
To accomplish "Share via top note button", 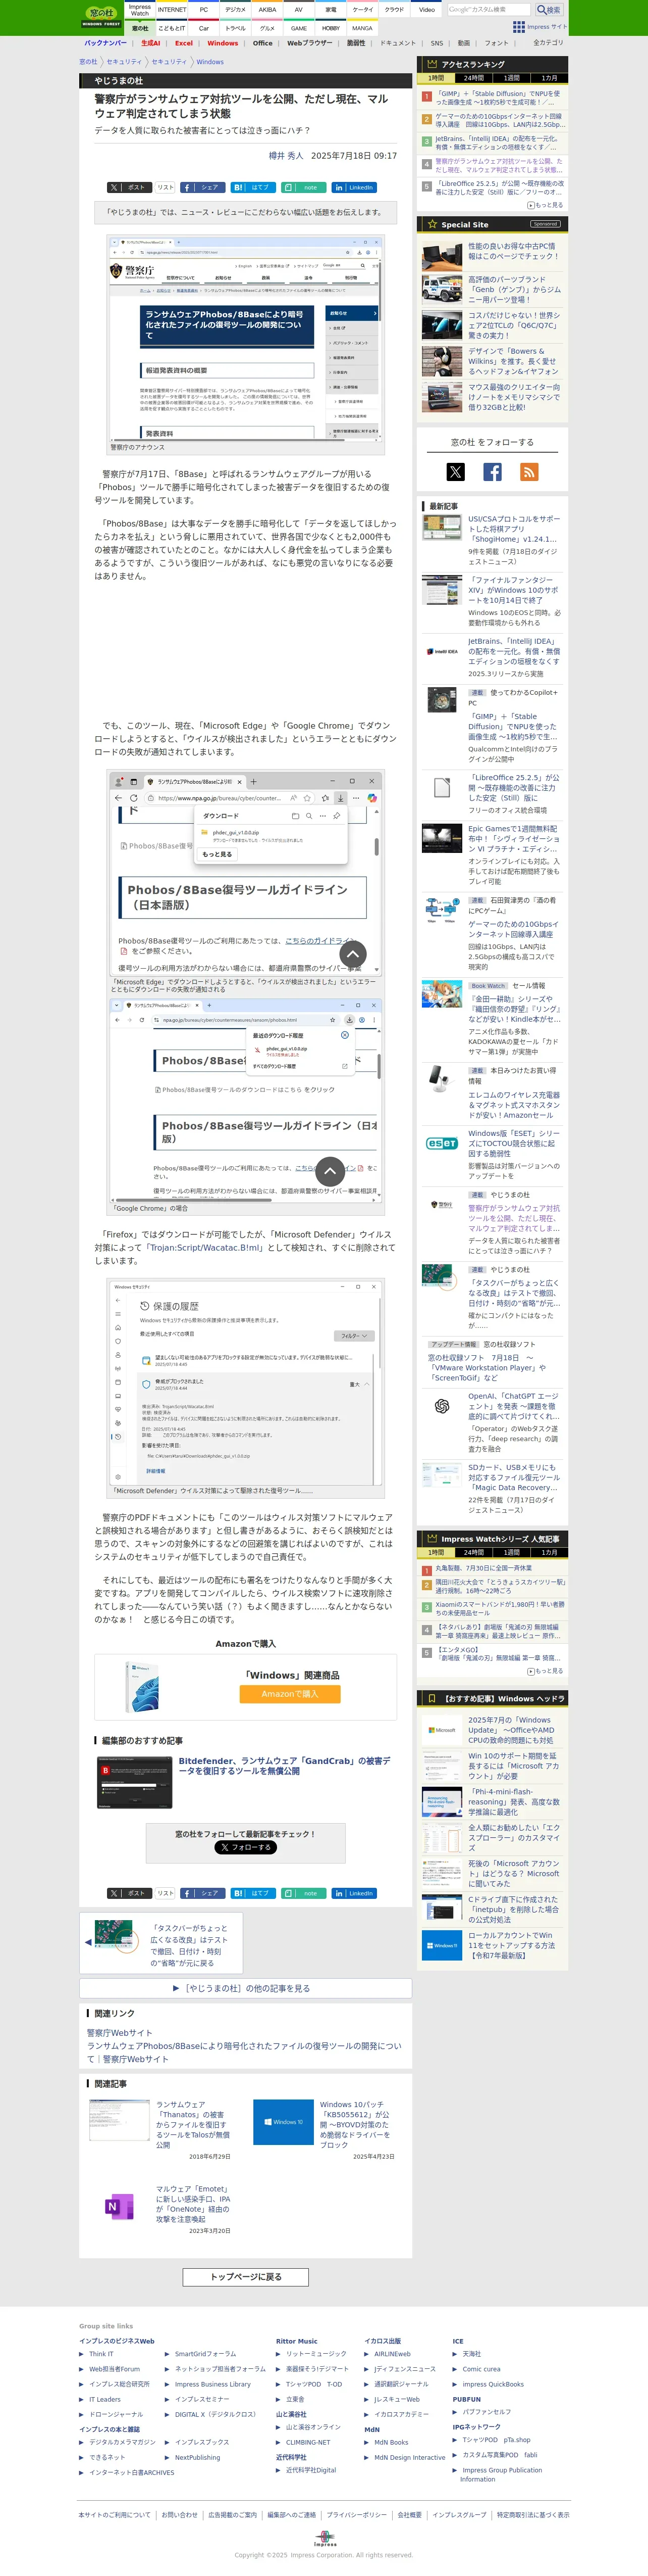I will [302, 187].
